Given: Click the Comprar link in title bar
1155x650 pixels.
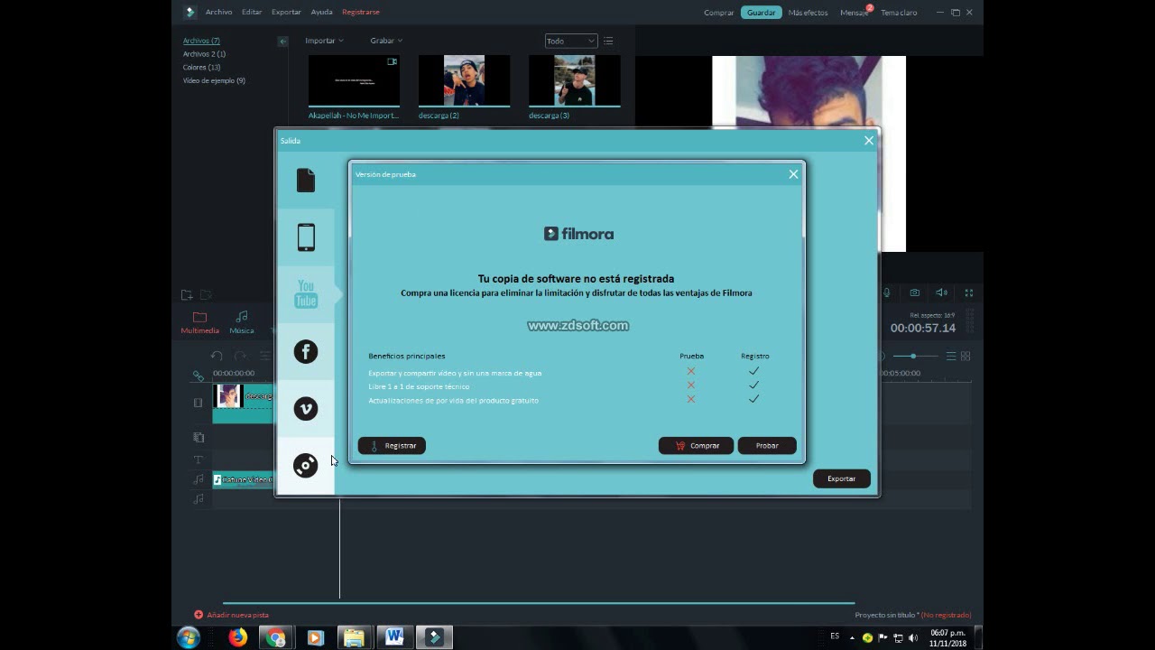Looking at the screenshot, I should [719, 13].
